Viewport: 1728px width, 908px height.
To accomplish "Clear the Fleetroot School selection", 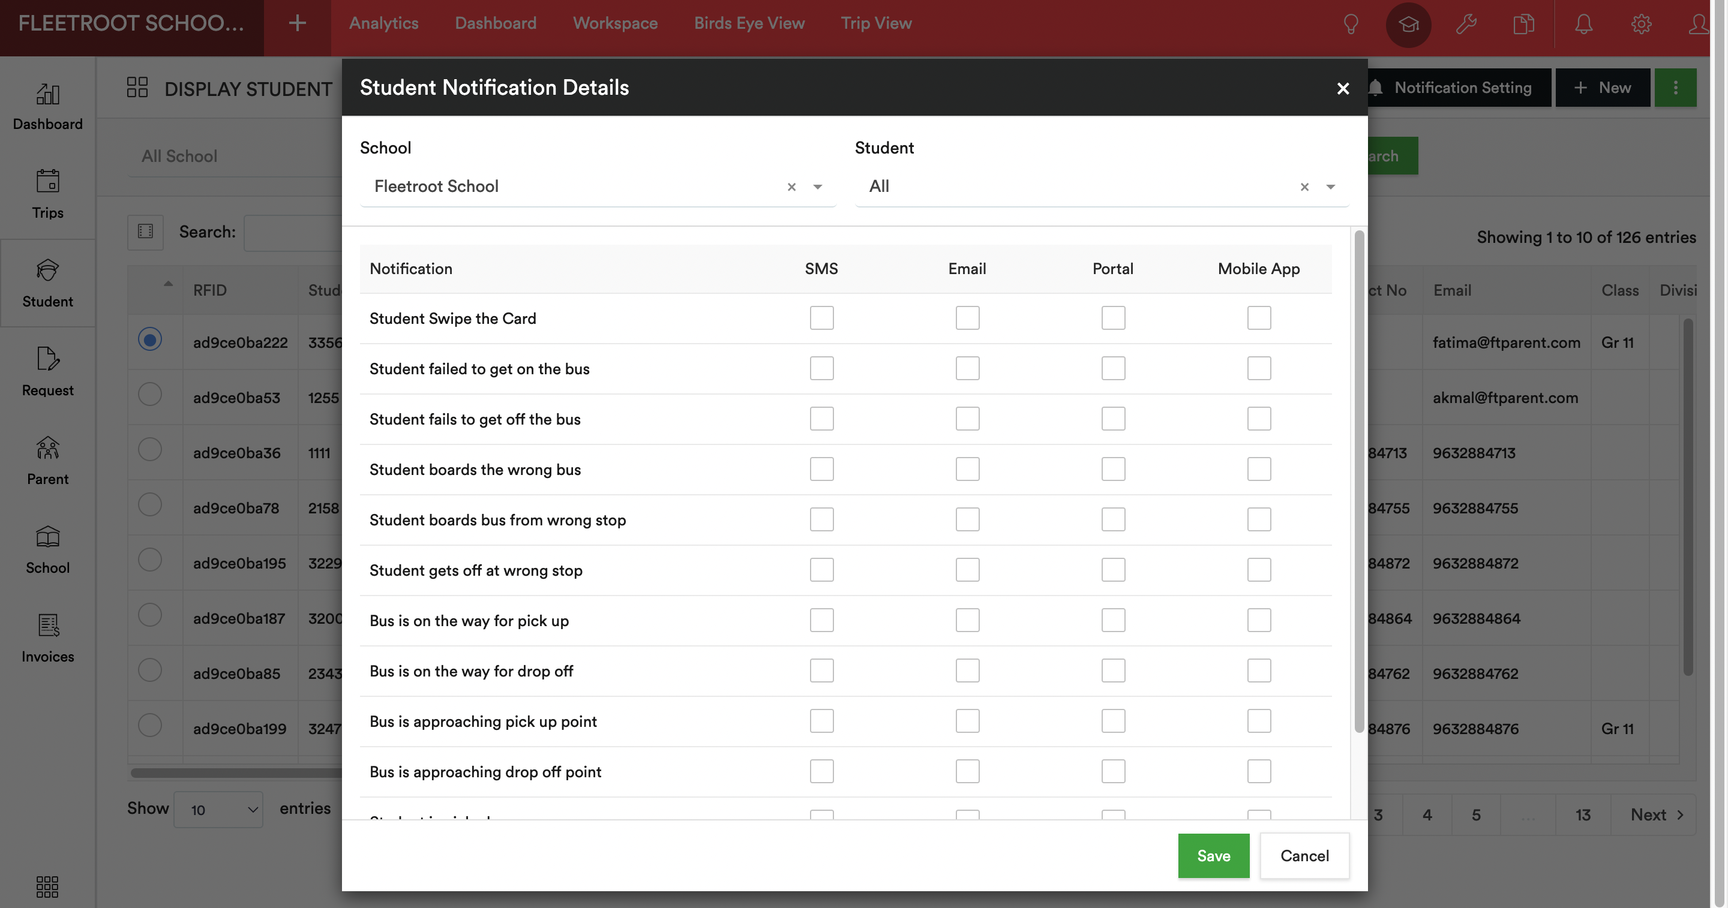I will pos(791,187).
